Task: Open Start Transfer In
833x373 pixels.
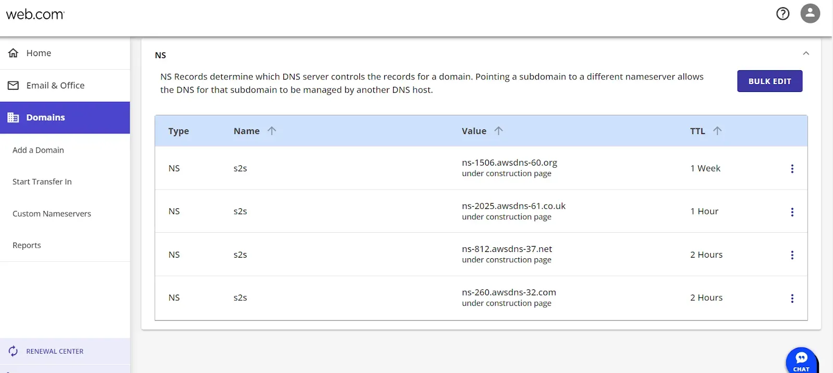Action: pos(42,182)
